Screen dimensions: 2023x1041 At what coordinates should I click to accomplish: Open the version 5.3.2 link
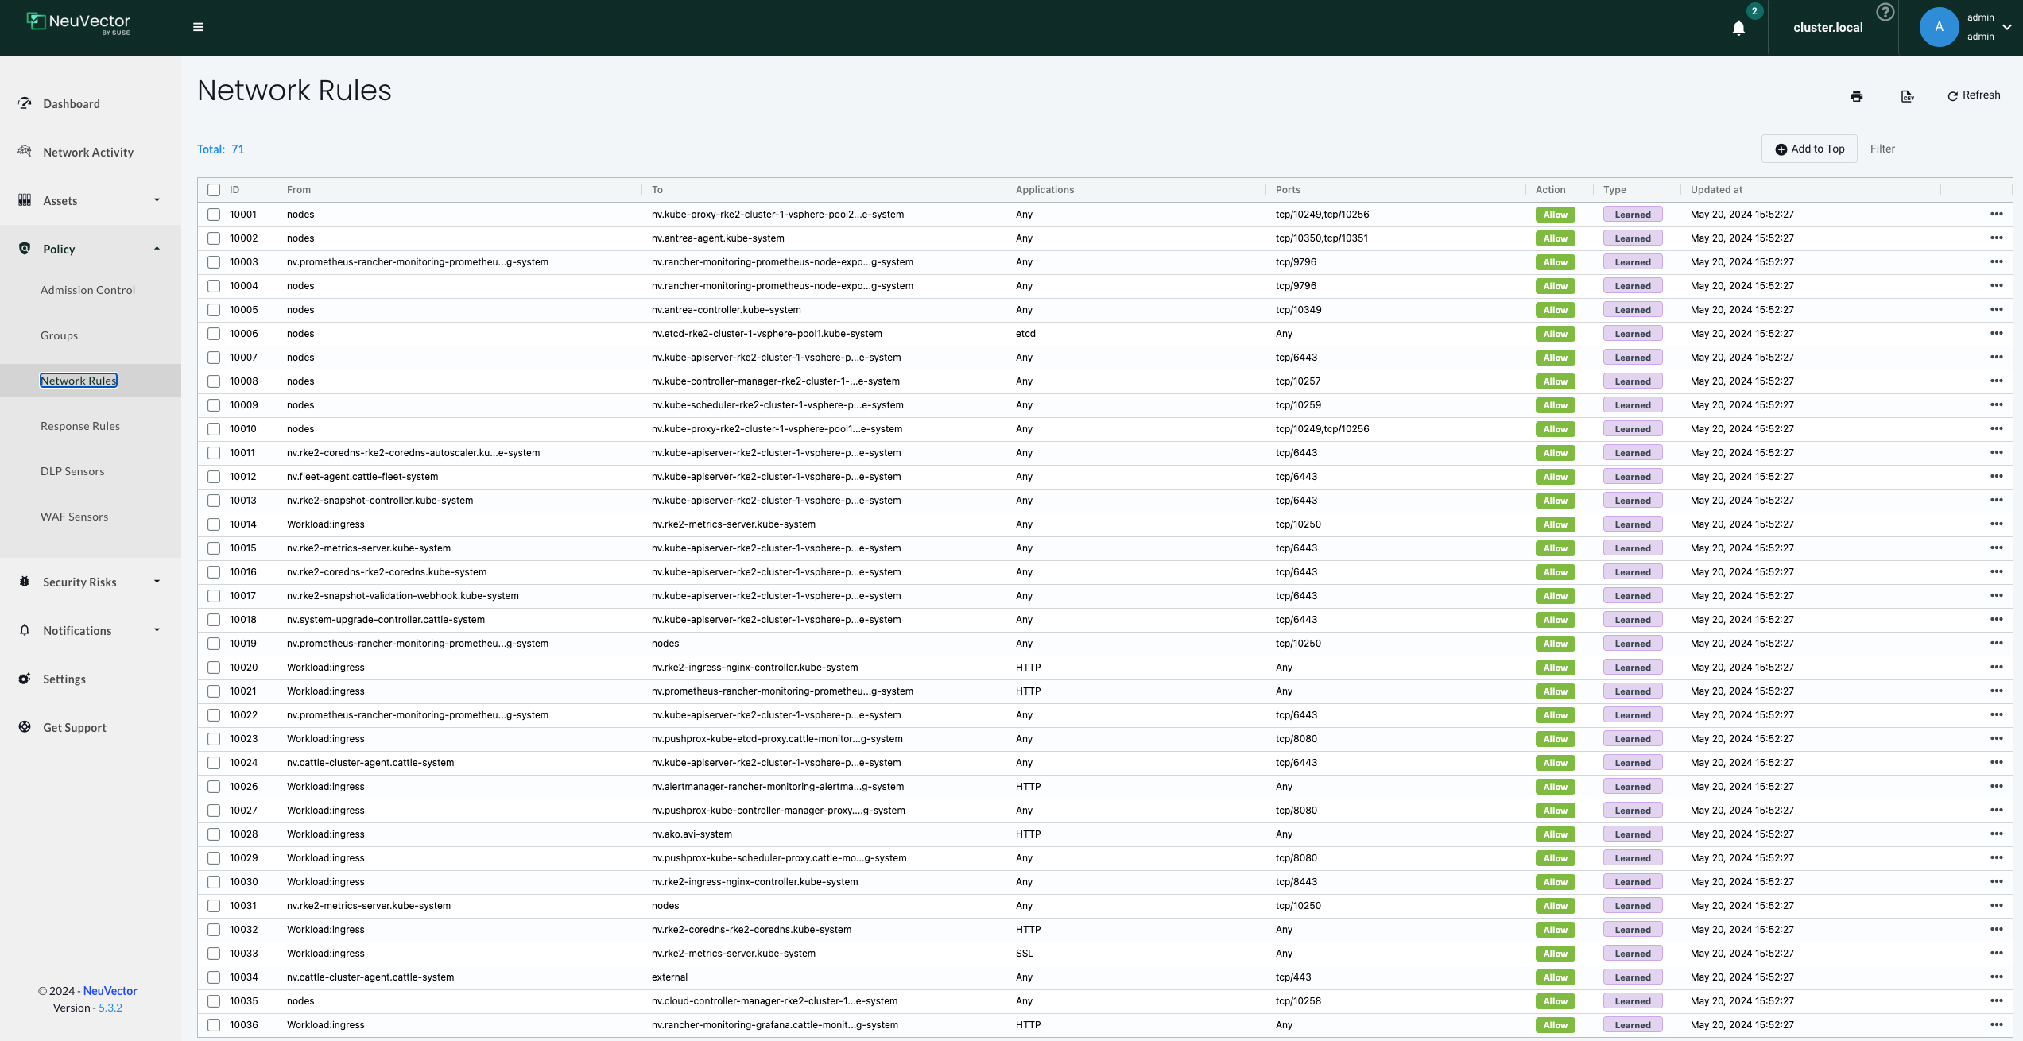click(x=110, y=1008)
